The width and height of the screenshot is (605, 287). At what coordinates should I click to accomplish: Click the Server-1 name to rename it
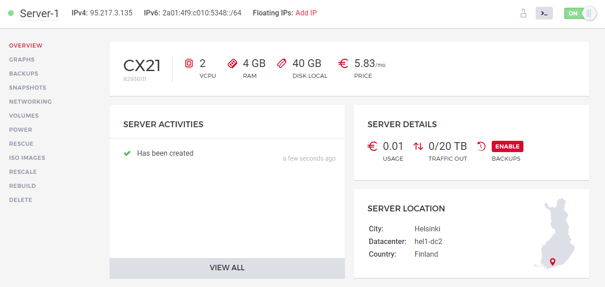pyautogui.click(x=39, y=13)
